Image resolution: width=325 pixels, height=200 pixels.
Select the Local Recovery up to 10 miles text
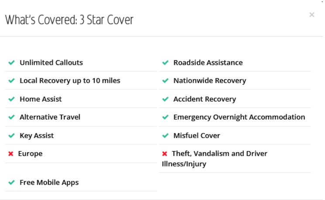tap(70, 81)
